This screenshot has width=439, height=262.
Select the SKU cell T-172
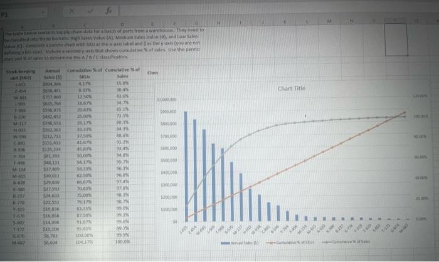click(x=19, y=229)
